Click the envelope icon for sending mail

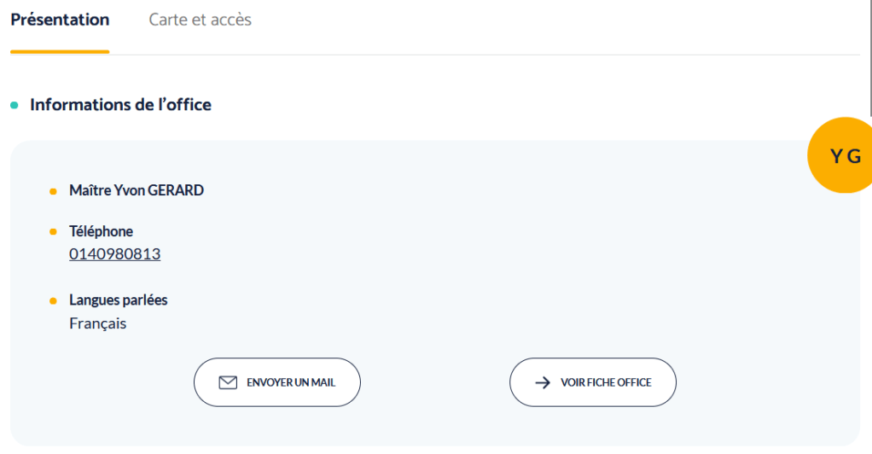[x=228, y=382]
